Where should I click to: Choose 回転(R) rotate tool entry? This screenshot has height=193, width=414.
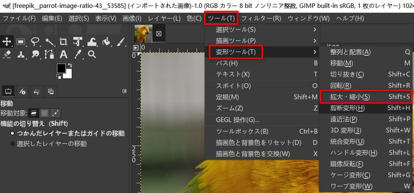[366, 86]
